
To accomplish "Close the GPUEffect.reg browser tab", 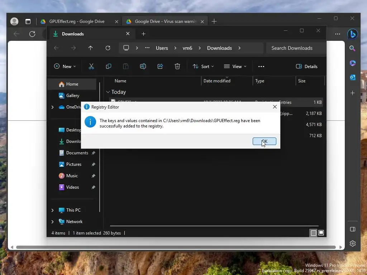I will [116, 21].
